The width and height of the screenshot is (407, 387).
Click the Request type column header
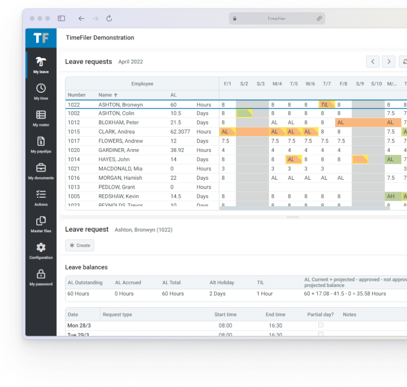(118, 314)
